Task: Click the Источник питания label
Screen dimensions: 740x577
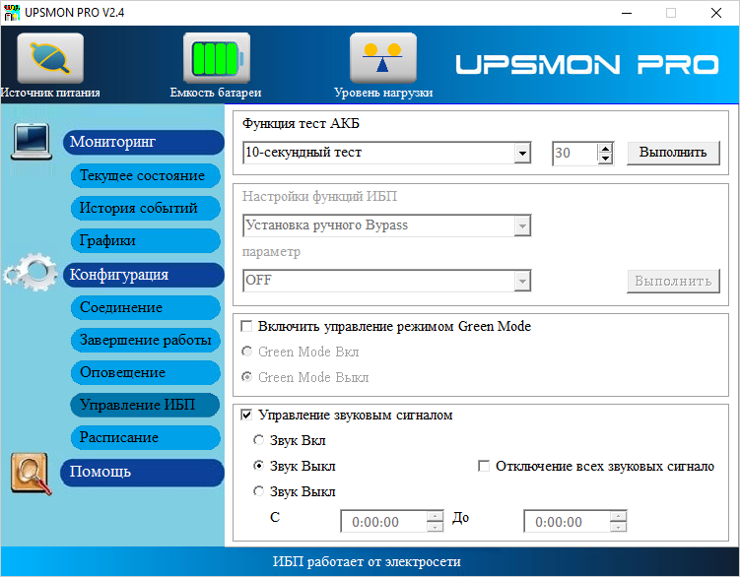Action: (x=50, y=93)
